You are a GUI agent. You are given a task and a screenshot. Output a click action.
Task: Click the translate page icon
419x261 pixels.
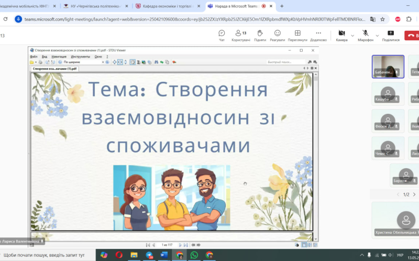372,19
